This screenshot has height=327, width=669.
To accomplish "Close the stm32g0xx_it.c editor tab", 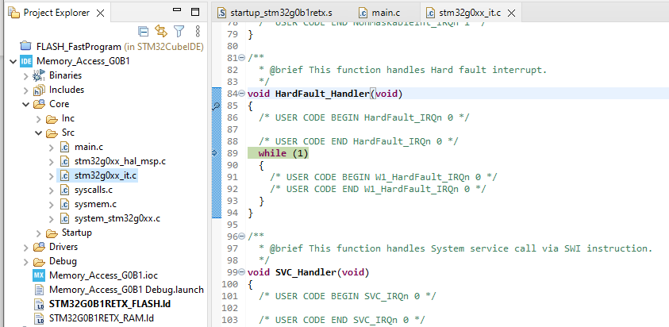I will (511, 13).
